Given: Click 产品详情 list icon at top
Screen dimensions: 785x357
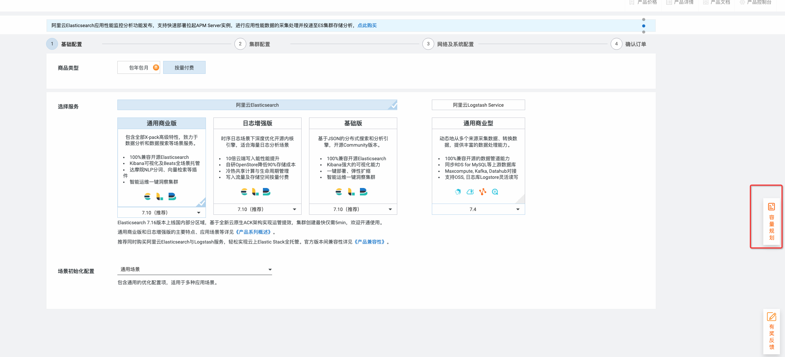Looking at the screenshot, I should (x=669, y=2).
